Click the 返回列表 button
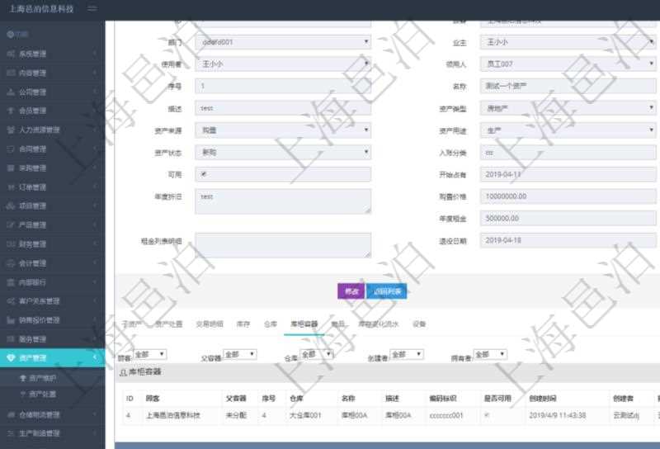 point(386,291)
